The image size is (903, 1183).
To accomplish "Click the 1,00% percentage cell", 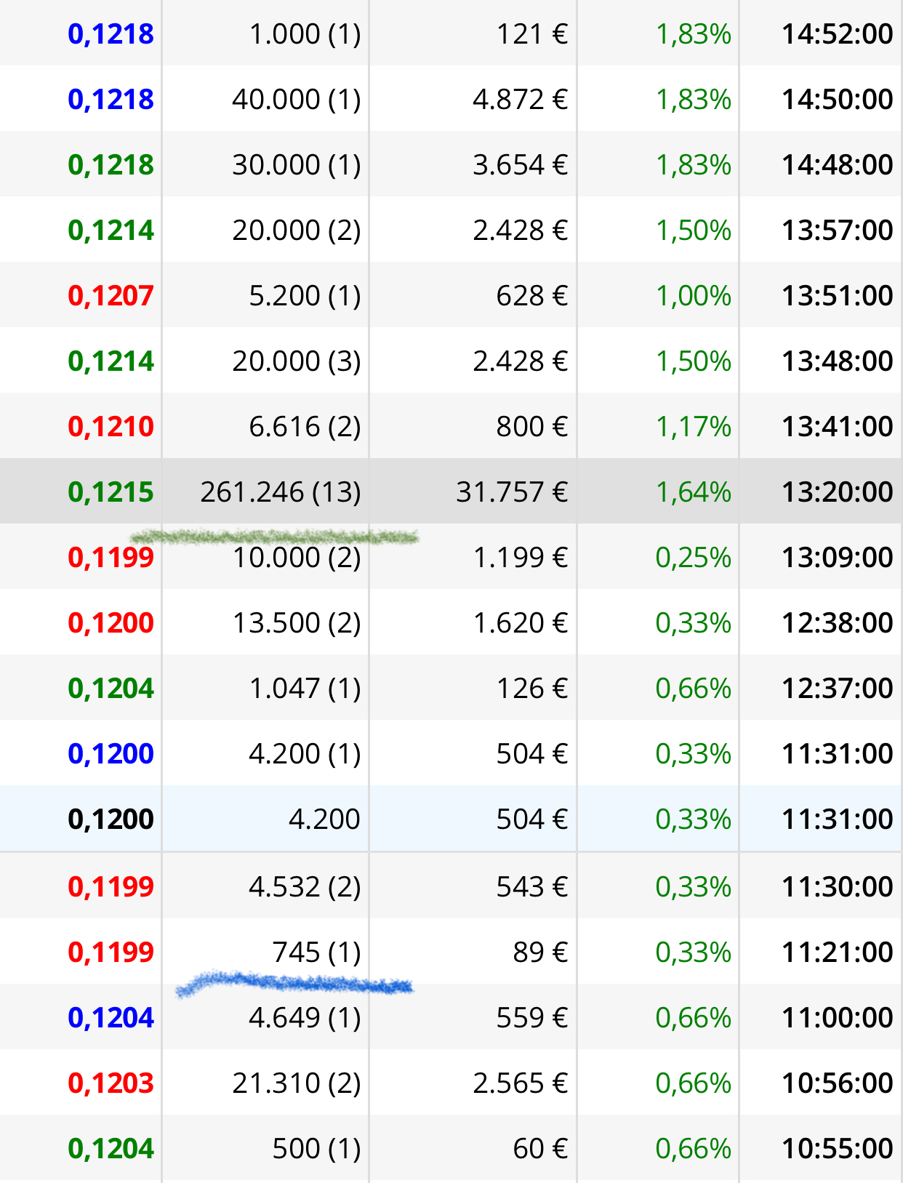I will (x=694, y=295).
